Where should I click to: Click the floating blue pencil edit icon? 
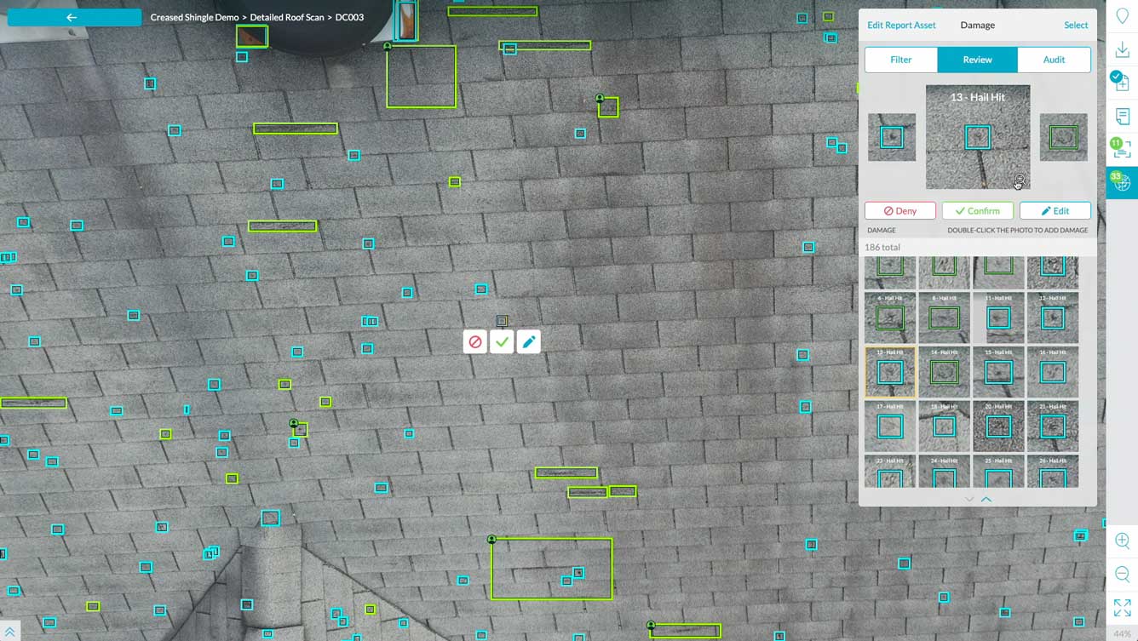pyautogui.click(x=528, y=342)
